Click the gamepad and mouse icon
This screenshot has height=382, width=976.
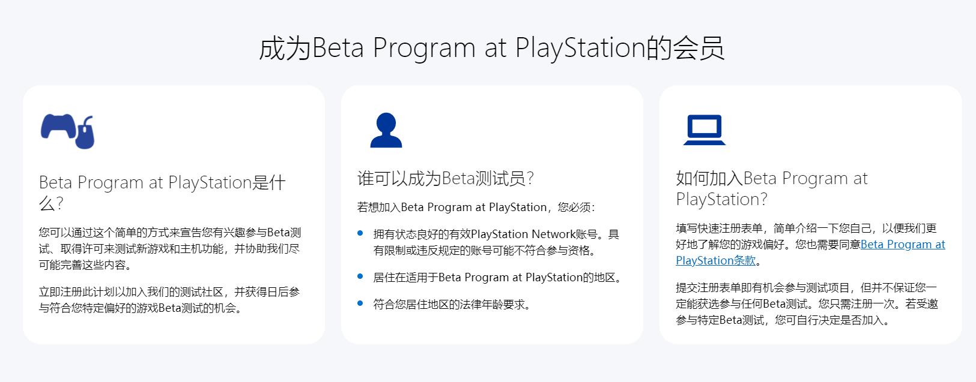[x=67, y=130]
